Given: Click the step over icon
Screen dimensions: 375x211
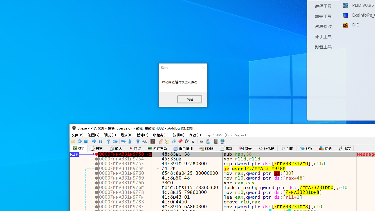Looking at the screenshot, I should tap(115, 141).
